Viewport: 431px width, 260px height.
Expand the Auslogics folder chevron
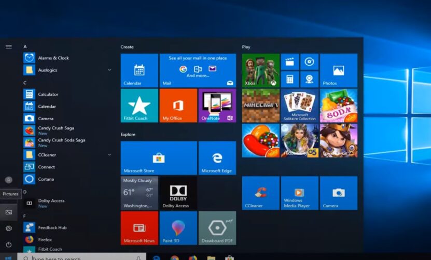click(109, 70)
